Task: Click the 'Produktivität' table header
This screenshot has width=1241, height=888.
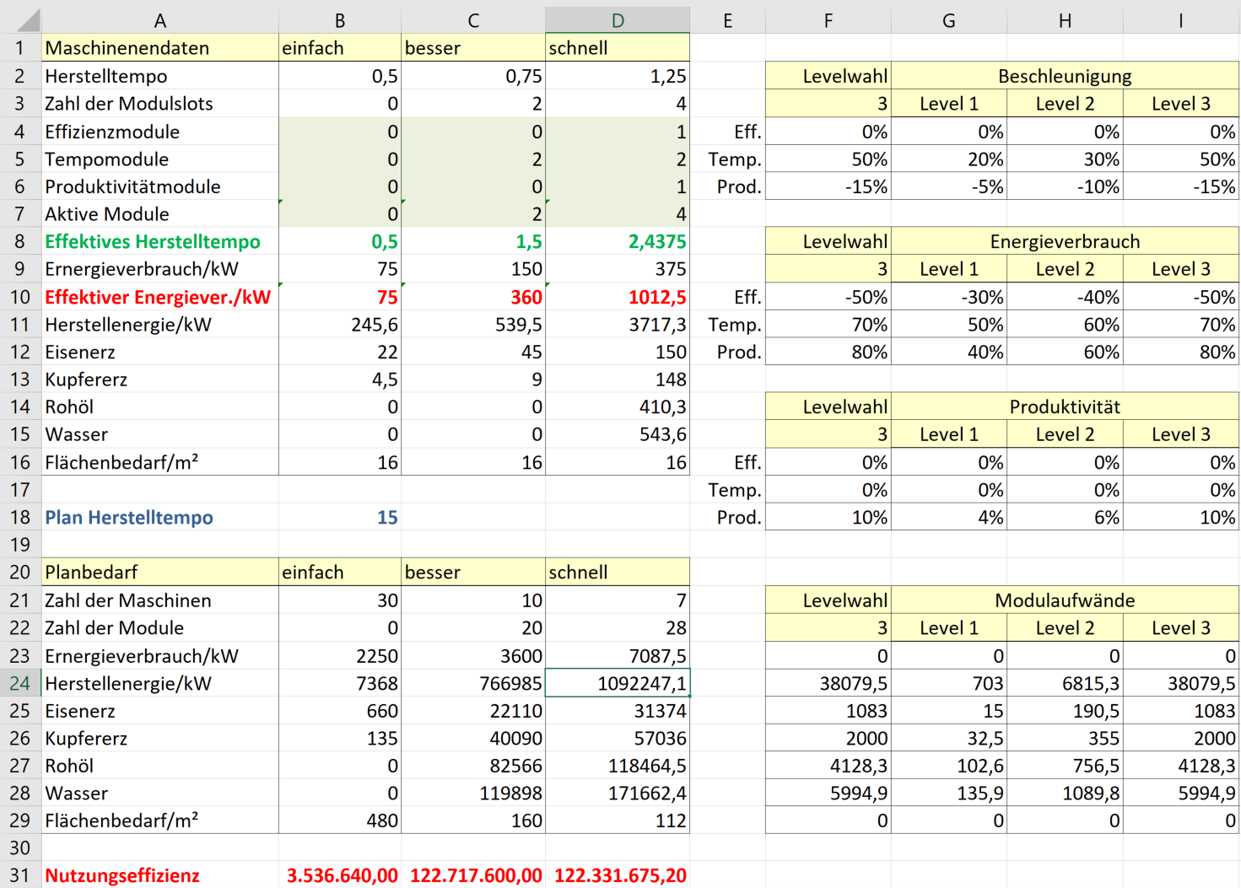Action: tap(1065, 406)
